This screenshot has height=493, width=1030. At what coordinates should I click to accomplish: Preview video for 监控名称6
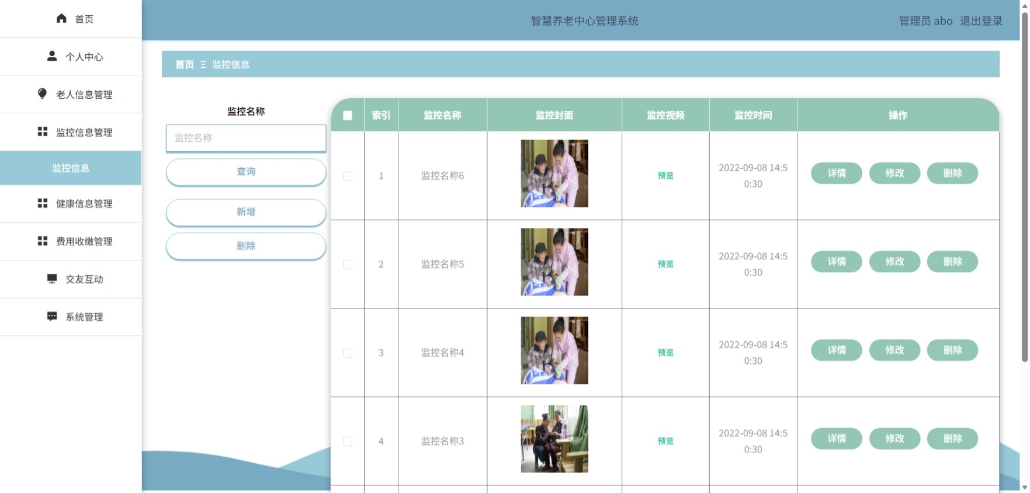(665, 176)
